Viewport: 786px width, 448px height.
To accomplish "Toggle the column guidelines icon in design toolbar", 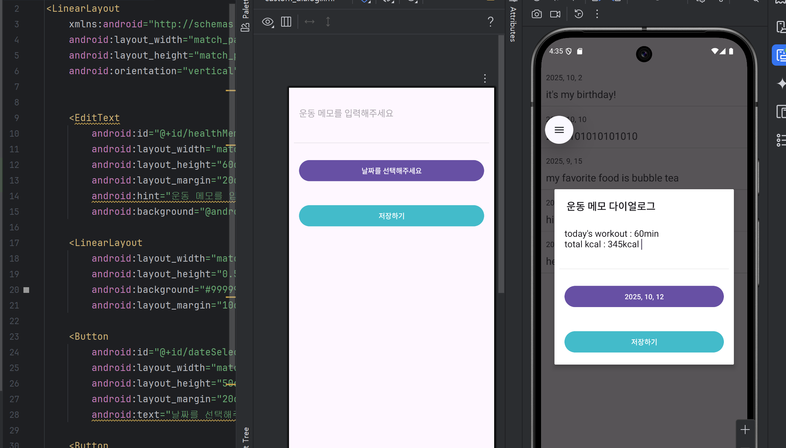I will [286, 22].
